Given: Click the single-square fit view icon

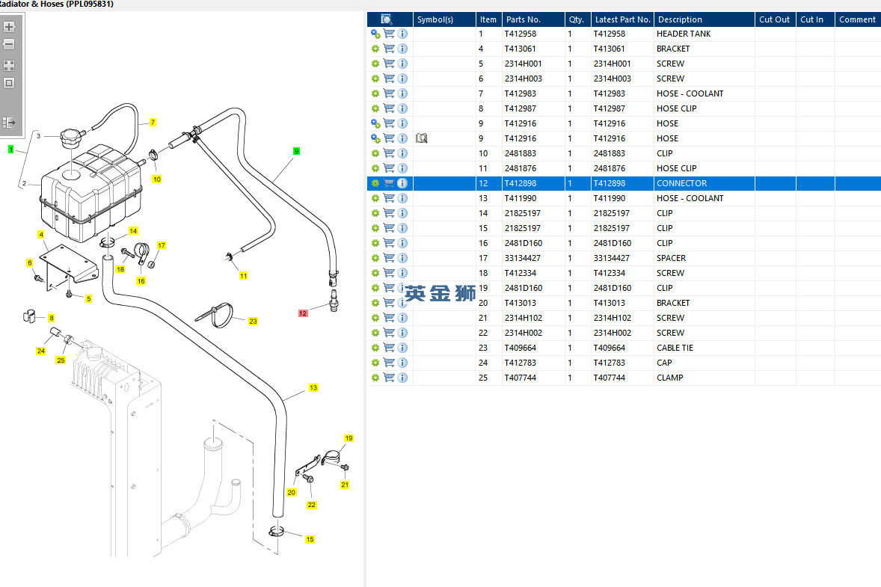Looking at the screenshot, I should (x=10, y=83).
